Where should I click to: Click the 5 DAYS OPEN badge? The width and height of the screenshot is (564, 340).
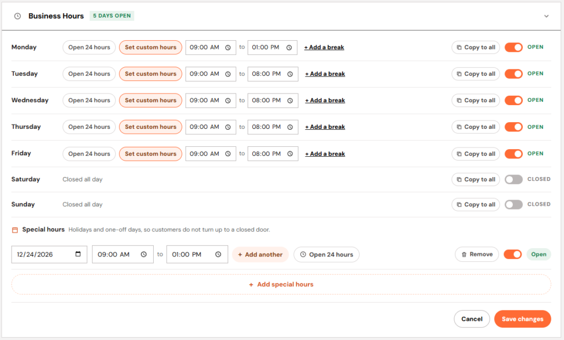coord(112,16)
